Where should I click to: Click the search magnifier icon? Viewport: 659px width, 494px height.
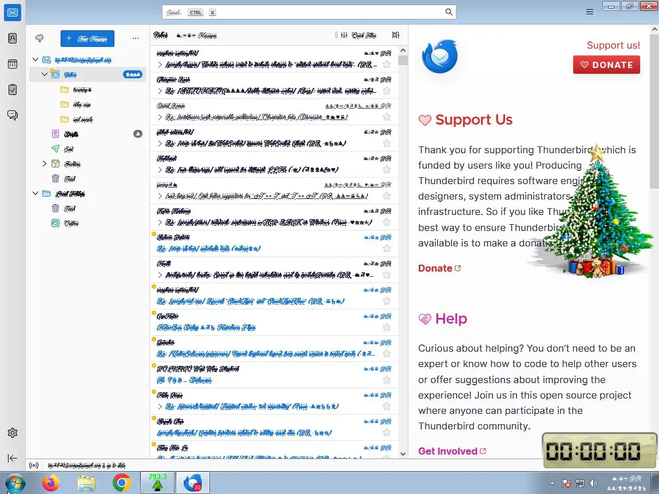tap(448, 12)
